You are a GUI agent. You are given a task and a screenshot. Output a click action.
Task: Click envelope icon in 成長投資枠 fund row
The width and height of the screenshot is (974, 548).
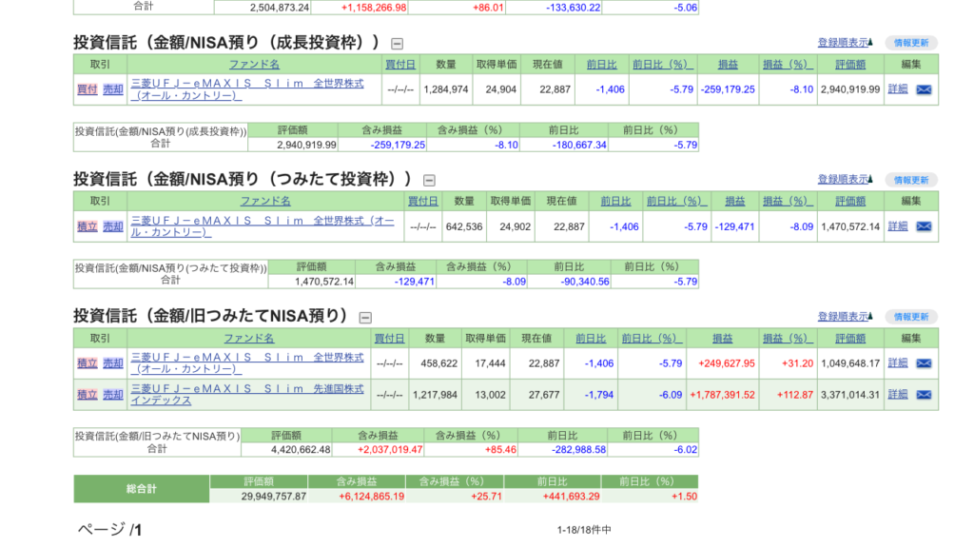point(923,89)
